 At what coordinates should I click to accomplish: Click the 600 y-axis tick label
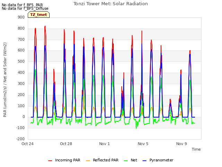click(21, 50)
